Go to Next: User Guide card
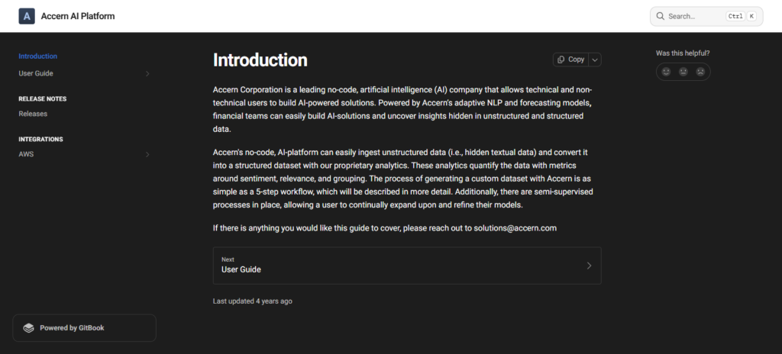The width and height of the screenshot is (782, 354). point(407,265)
